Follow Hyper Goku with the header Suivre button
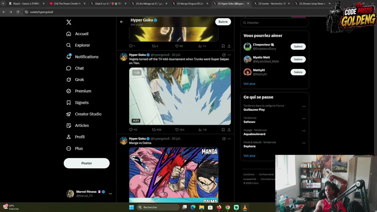 [x=223, y=22]
